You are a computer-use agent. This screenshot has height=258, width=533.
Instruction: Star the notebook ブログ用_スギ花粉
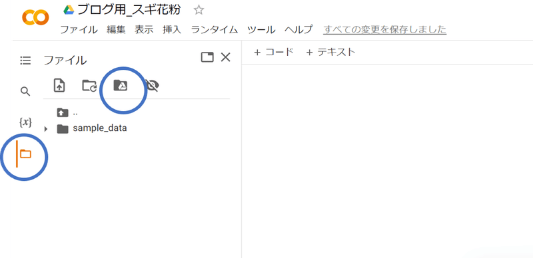199,10
